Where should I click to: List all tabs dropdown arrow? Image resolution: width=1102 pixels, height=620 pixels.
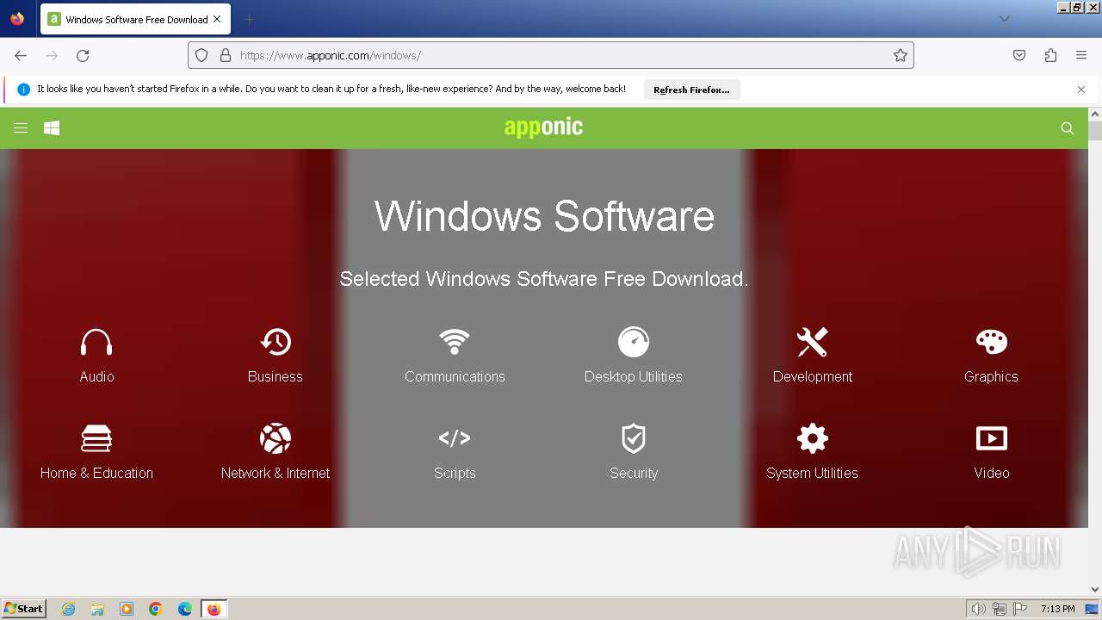click(x=1004, y=19)
